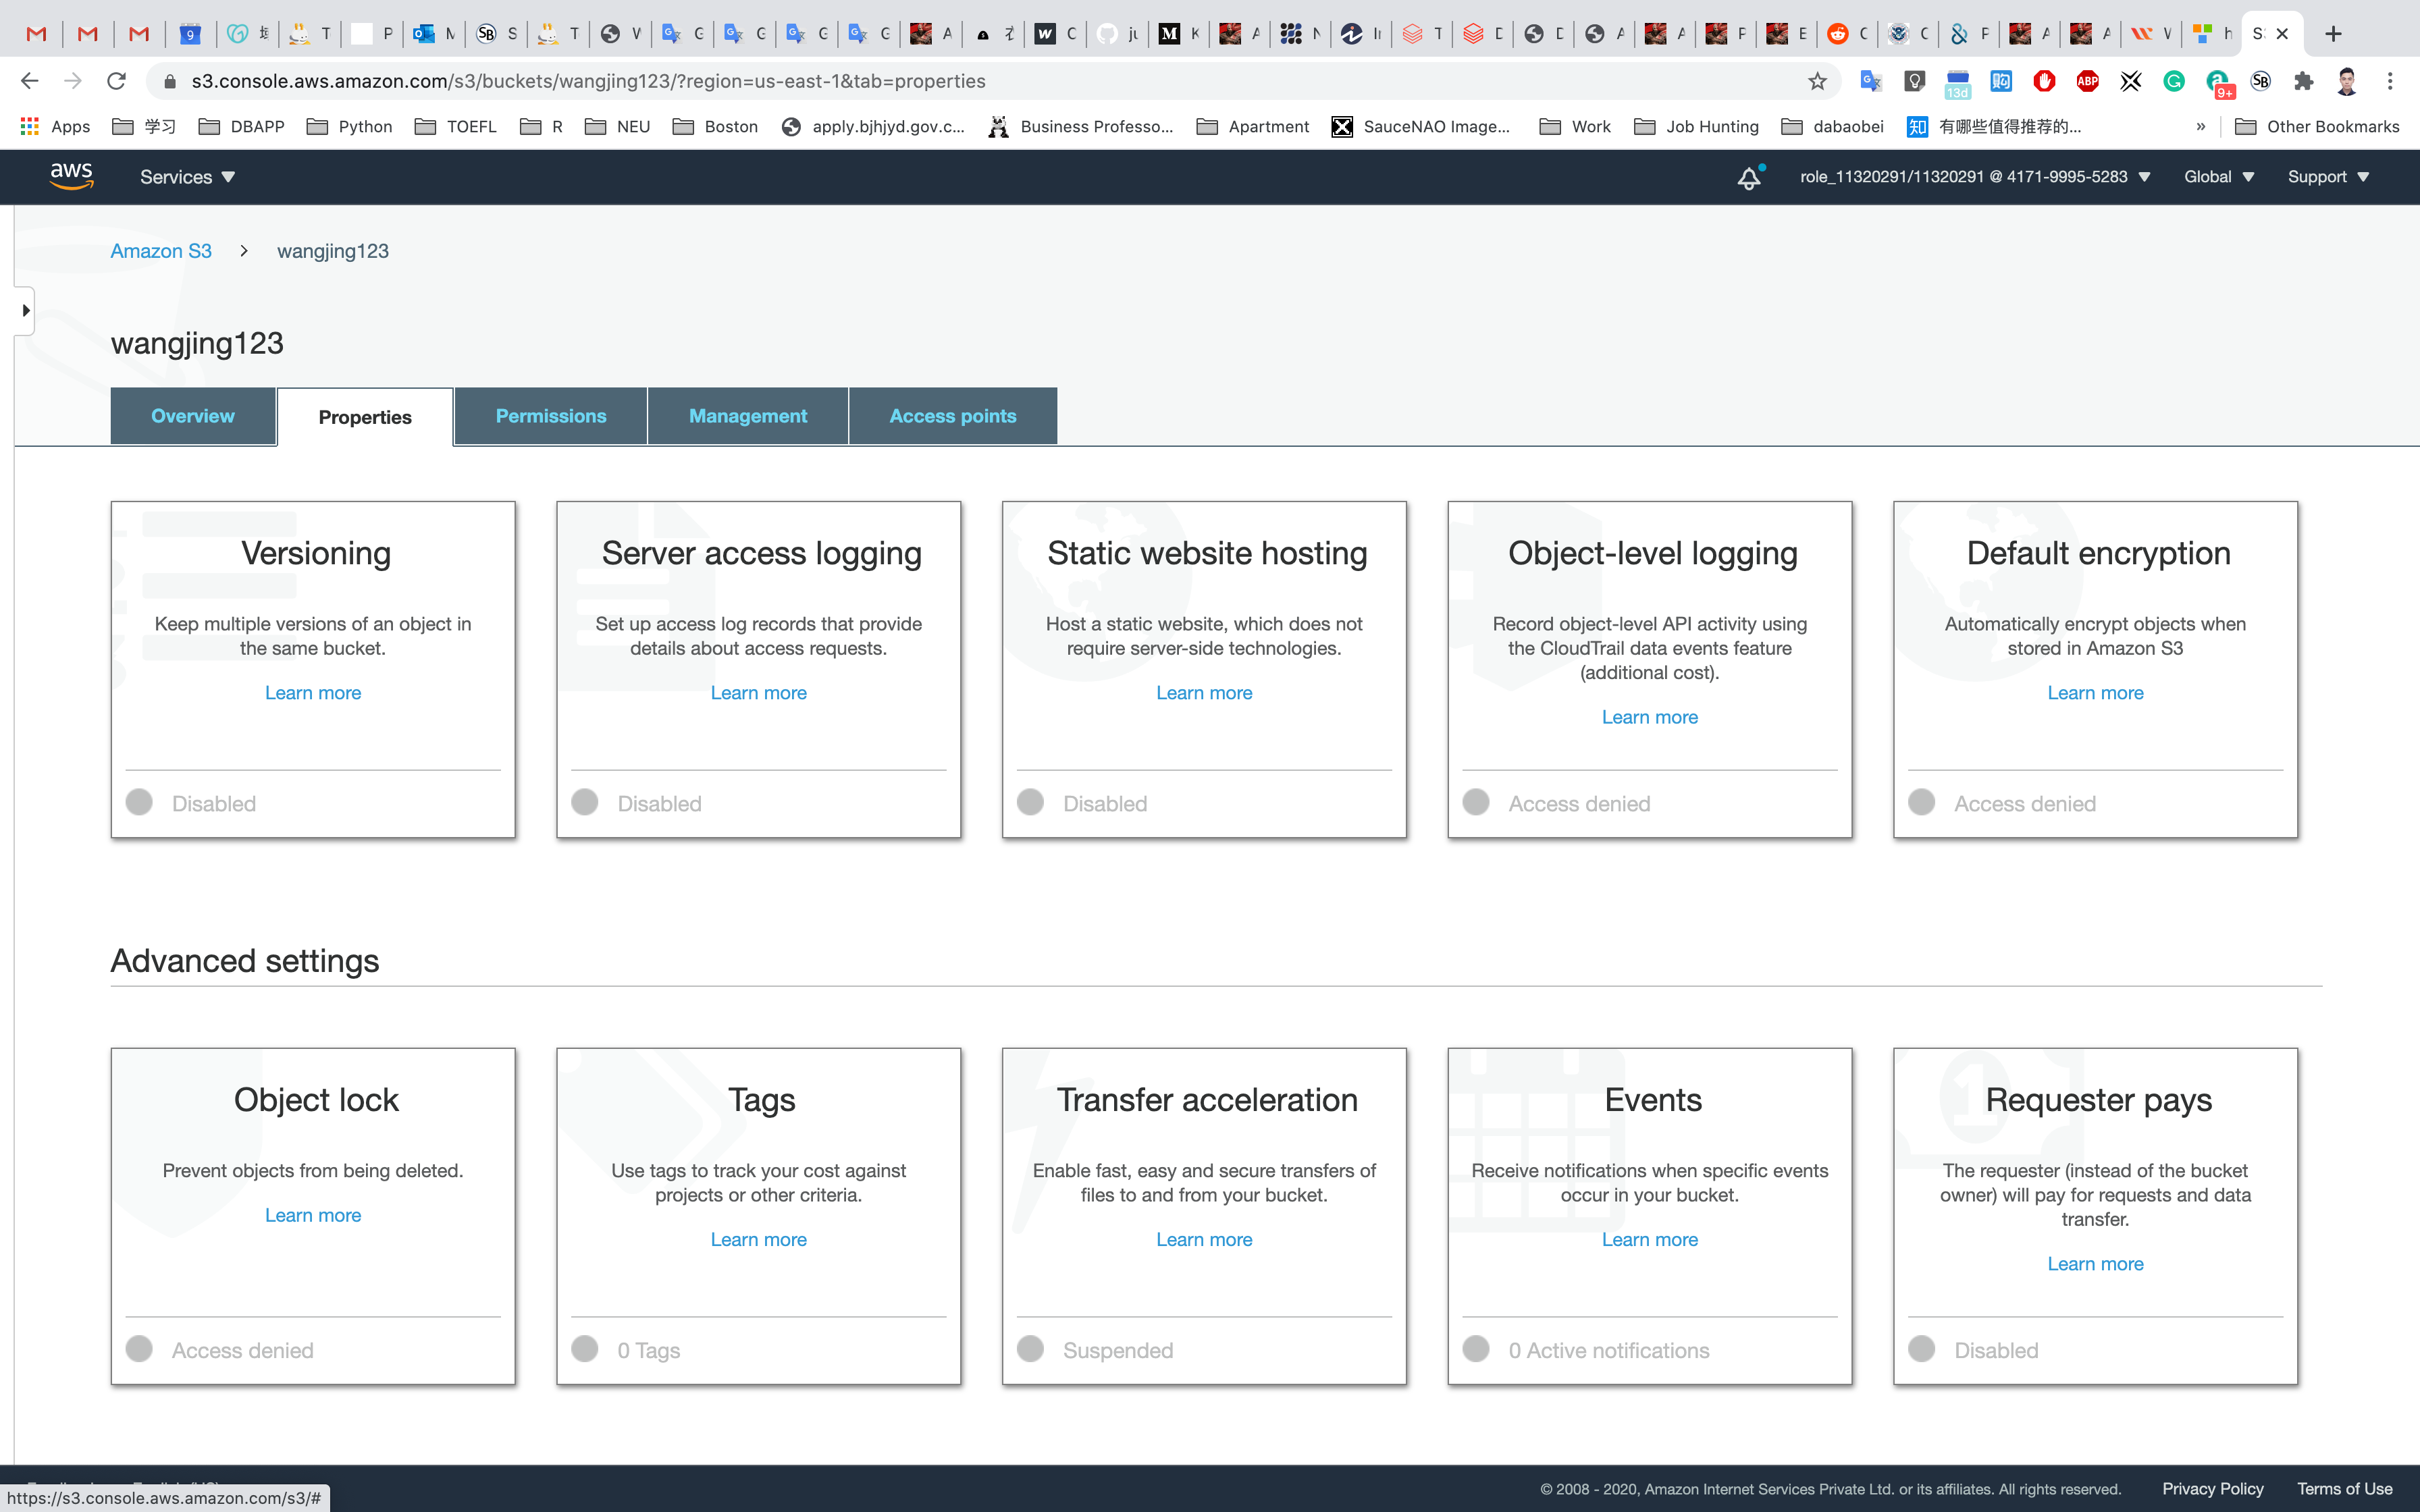
Task: Open the Chrome three-dot menu
Action: point(2390,81)
